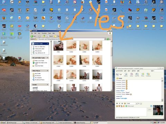Collapse the File and Folder Tasks panel

coord(47,58)
